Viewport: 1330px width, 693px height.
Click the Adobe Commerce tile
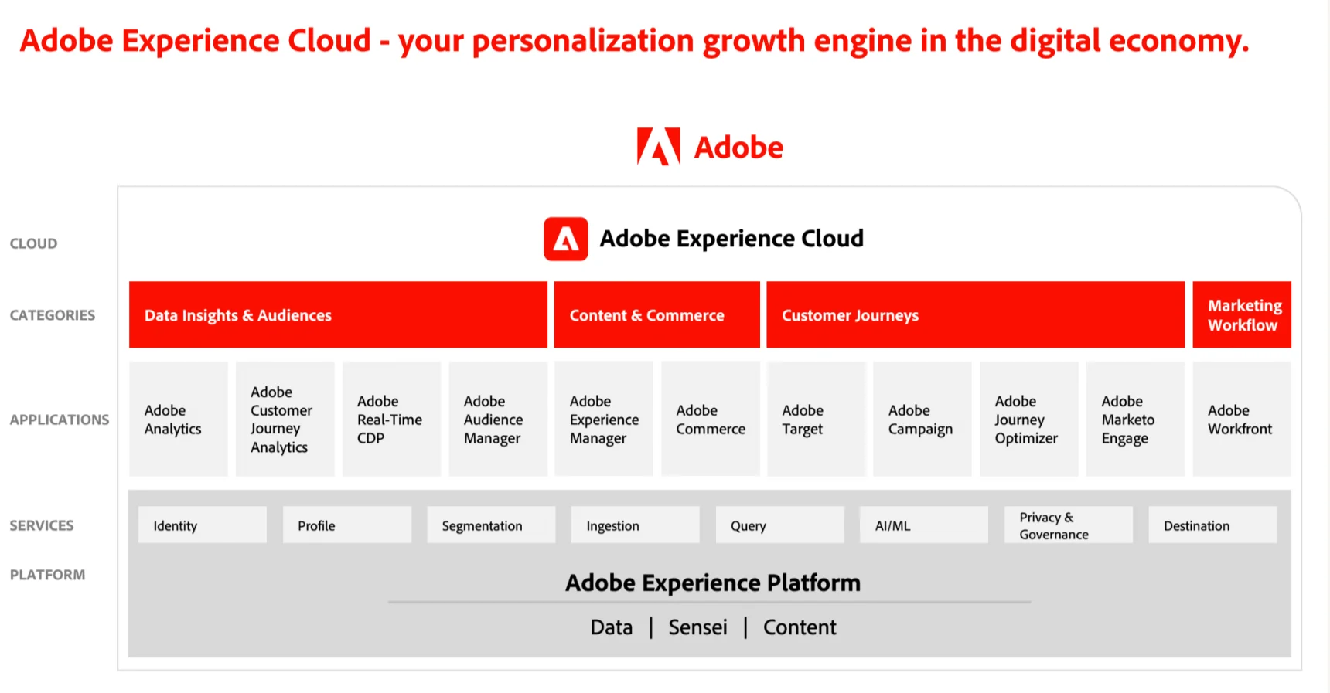click(711, 420)
